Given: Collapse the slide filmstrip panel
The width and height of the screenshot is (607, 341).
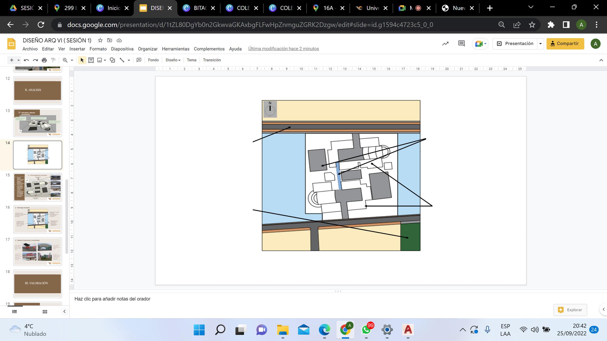Looking at the screenshot, I should pyautogui.click(x=64, y=312).
